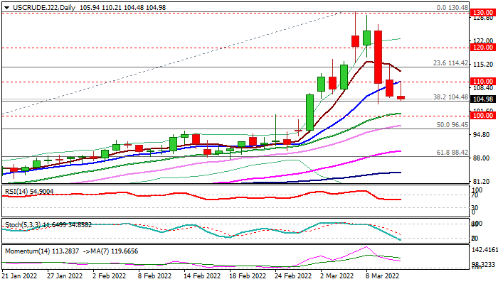Click the 142.4161 momentum scale value
This screenshot has width=498, height=284.
point(484,250)
